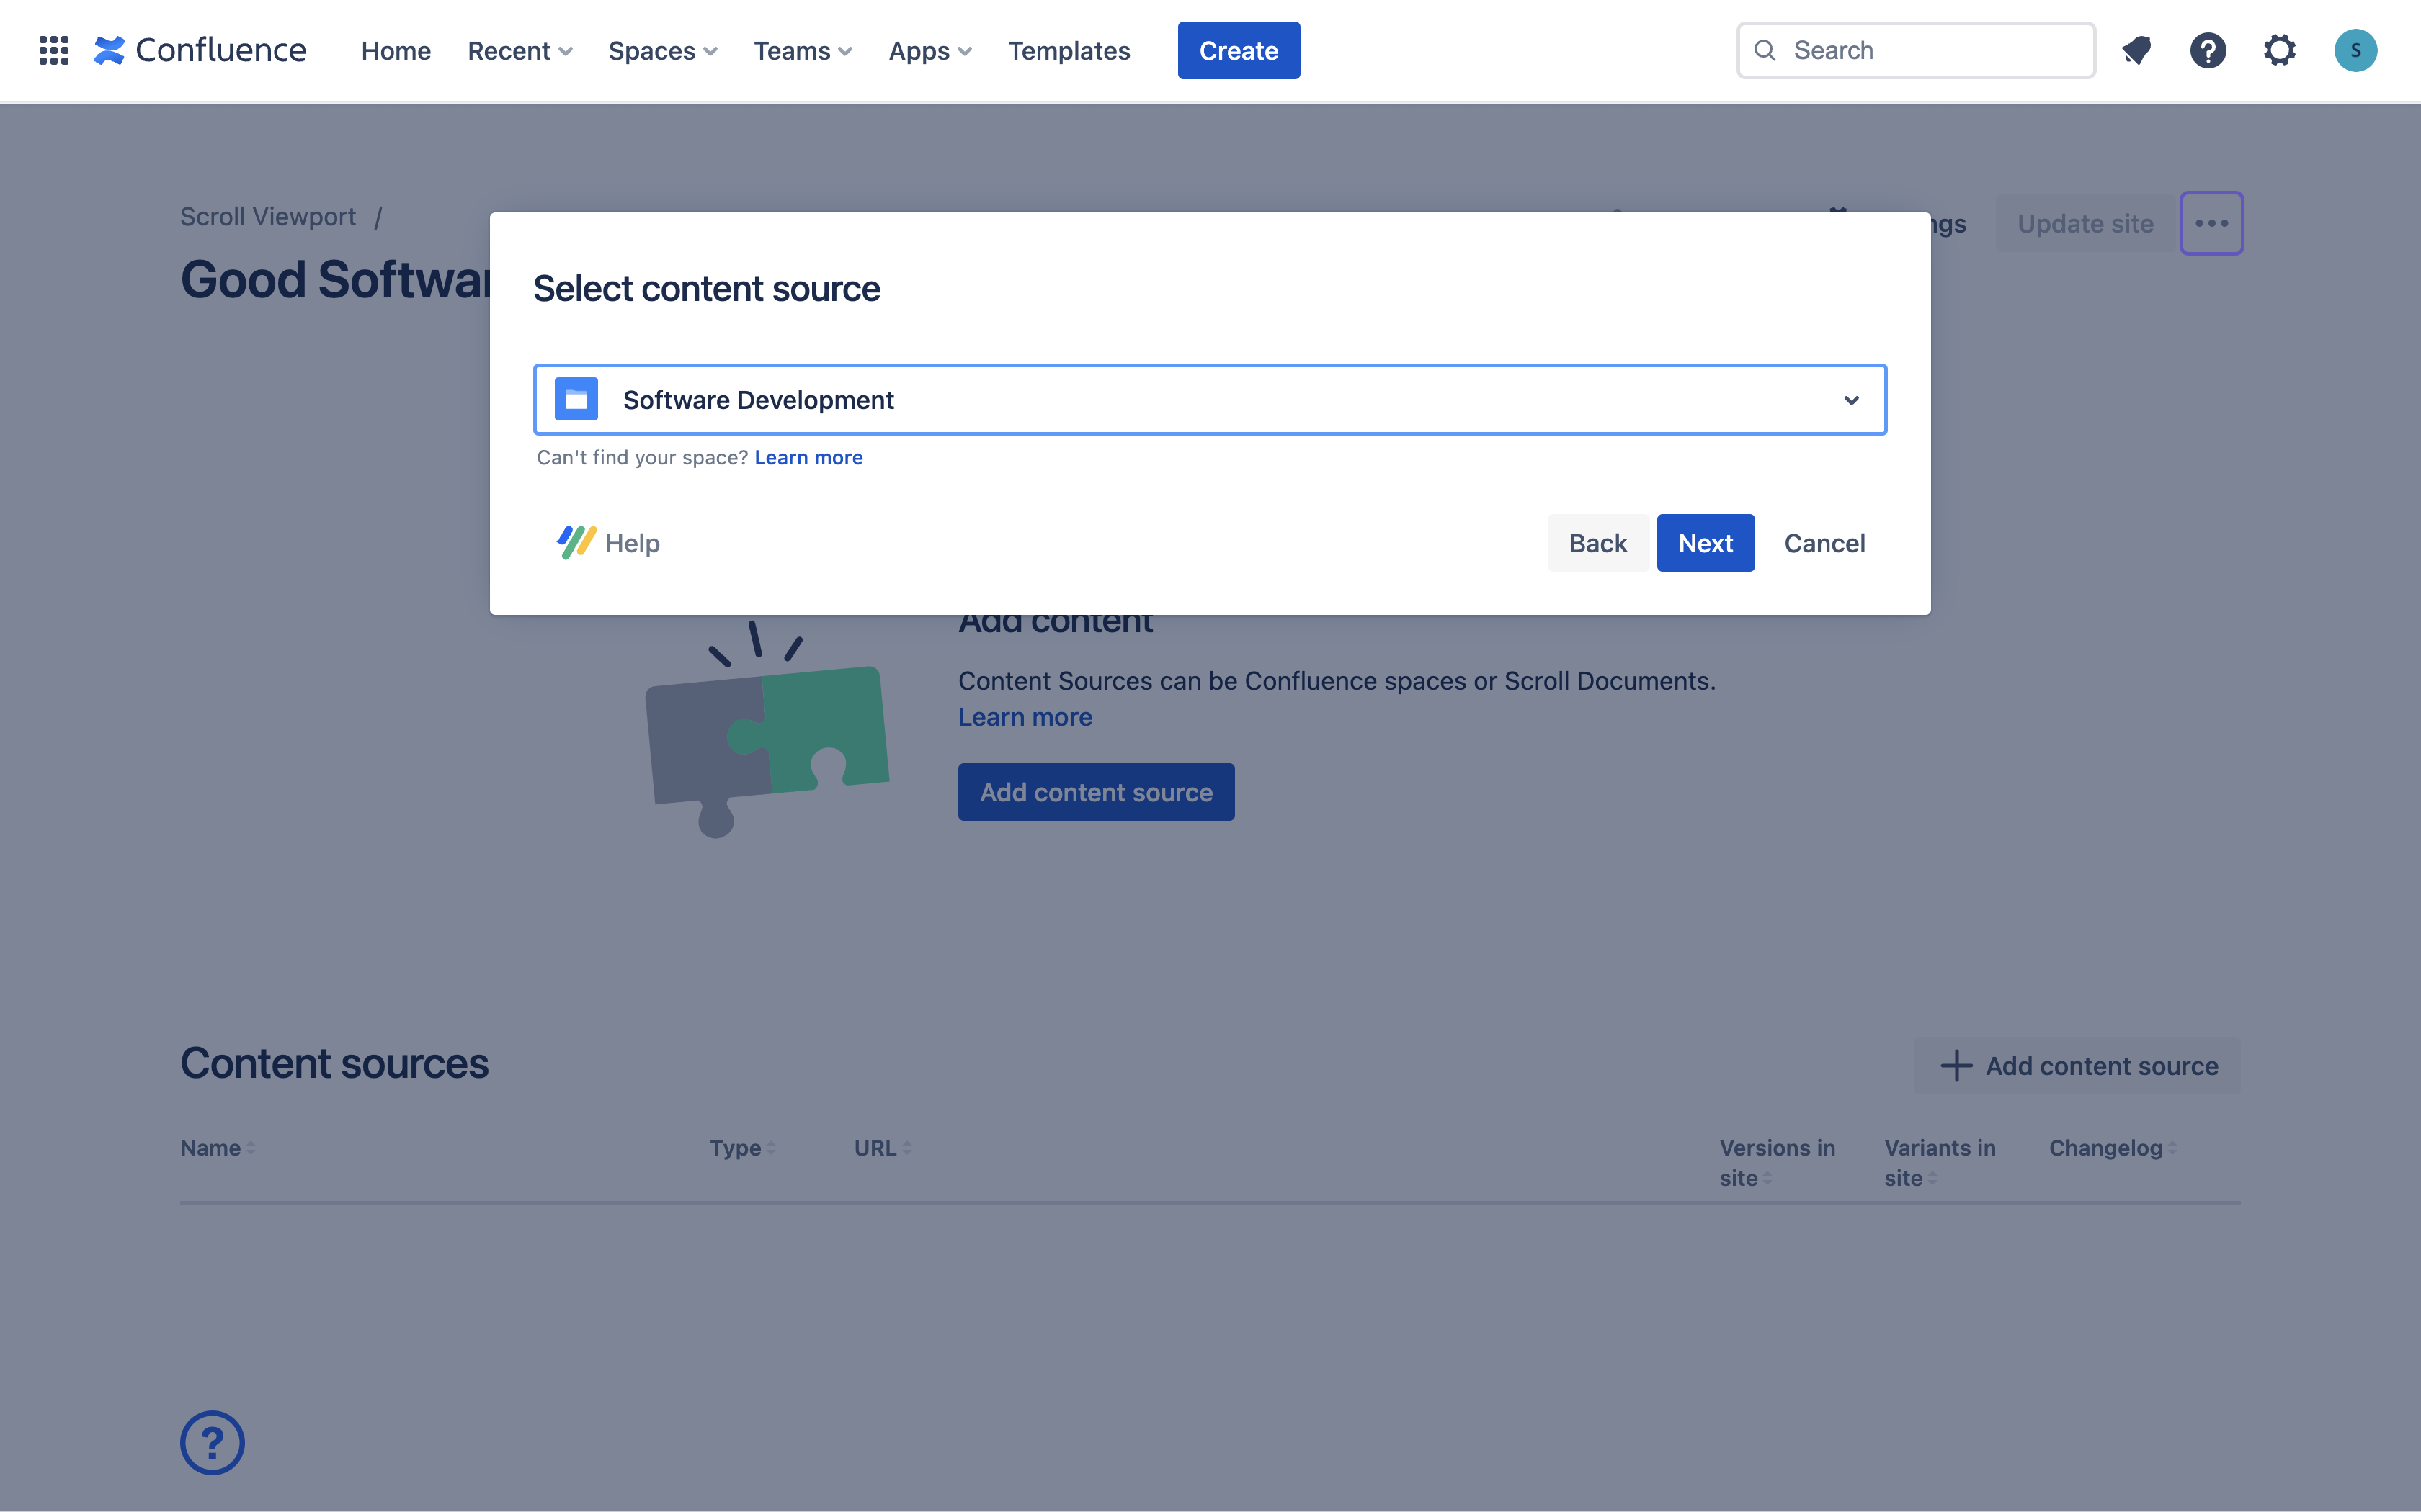Expand the Spaces menu
Screen dimensions: 2421x1512
662,50
